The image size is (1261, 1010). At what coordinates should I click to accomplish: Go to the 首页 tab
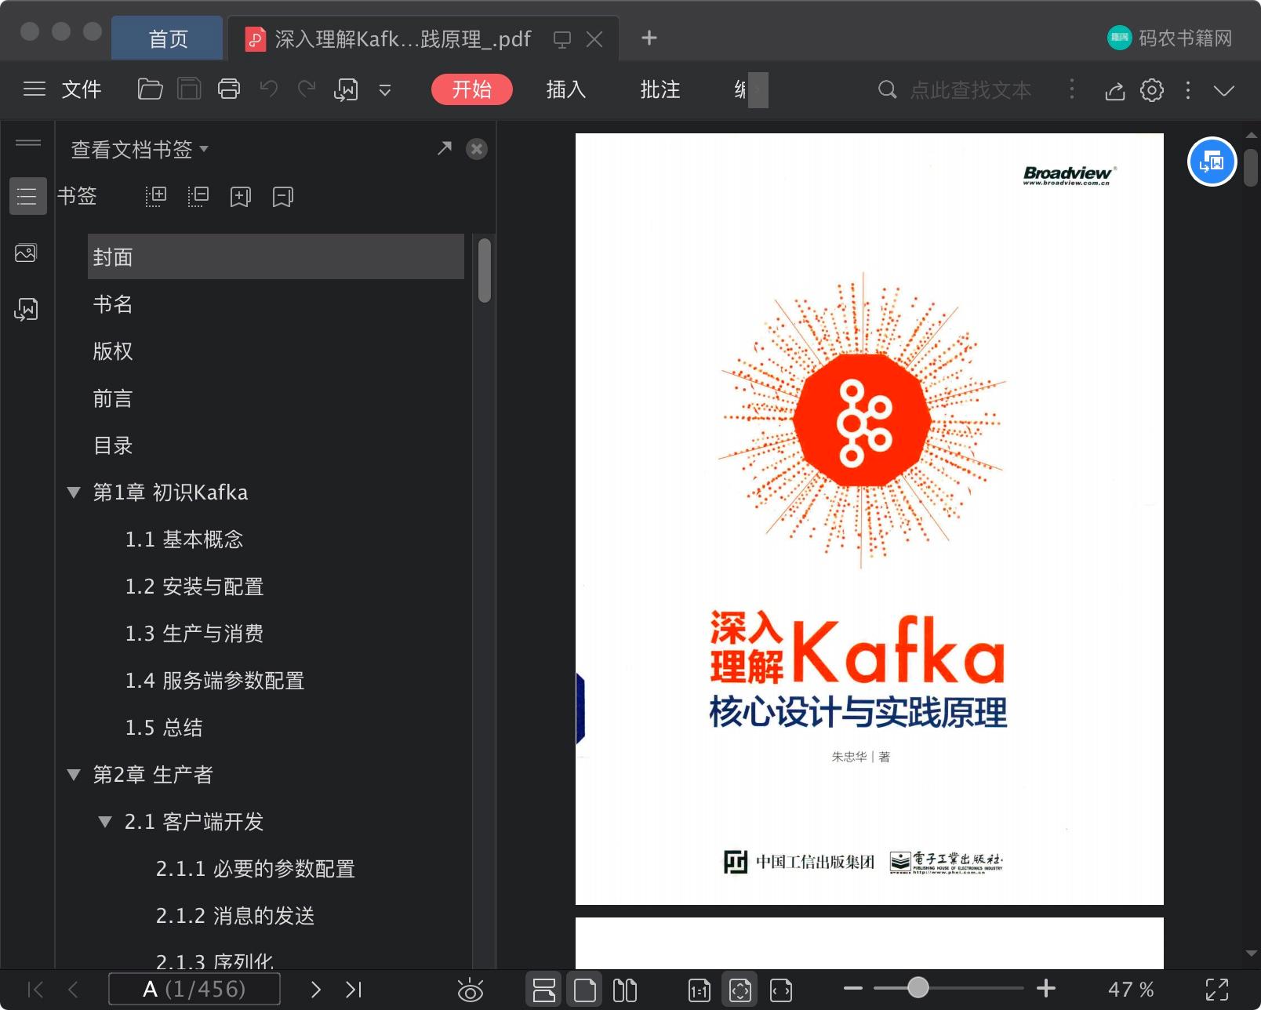[168, 38]
